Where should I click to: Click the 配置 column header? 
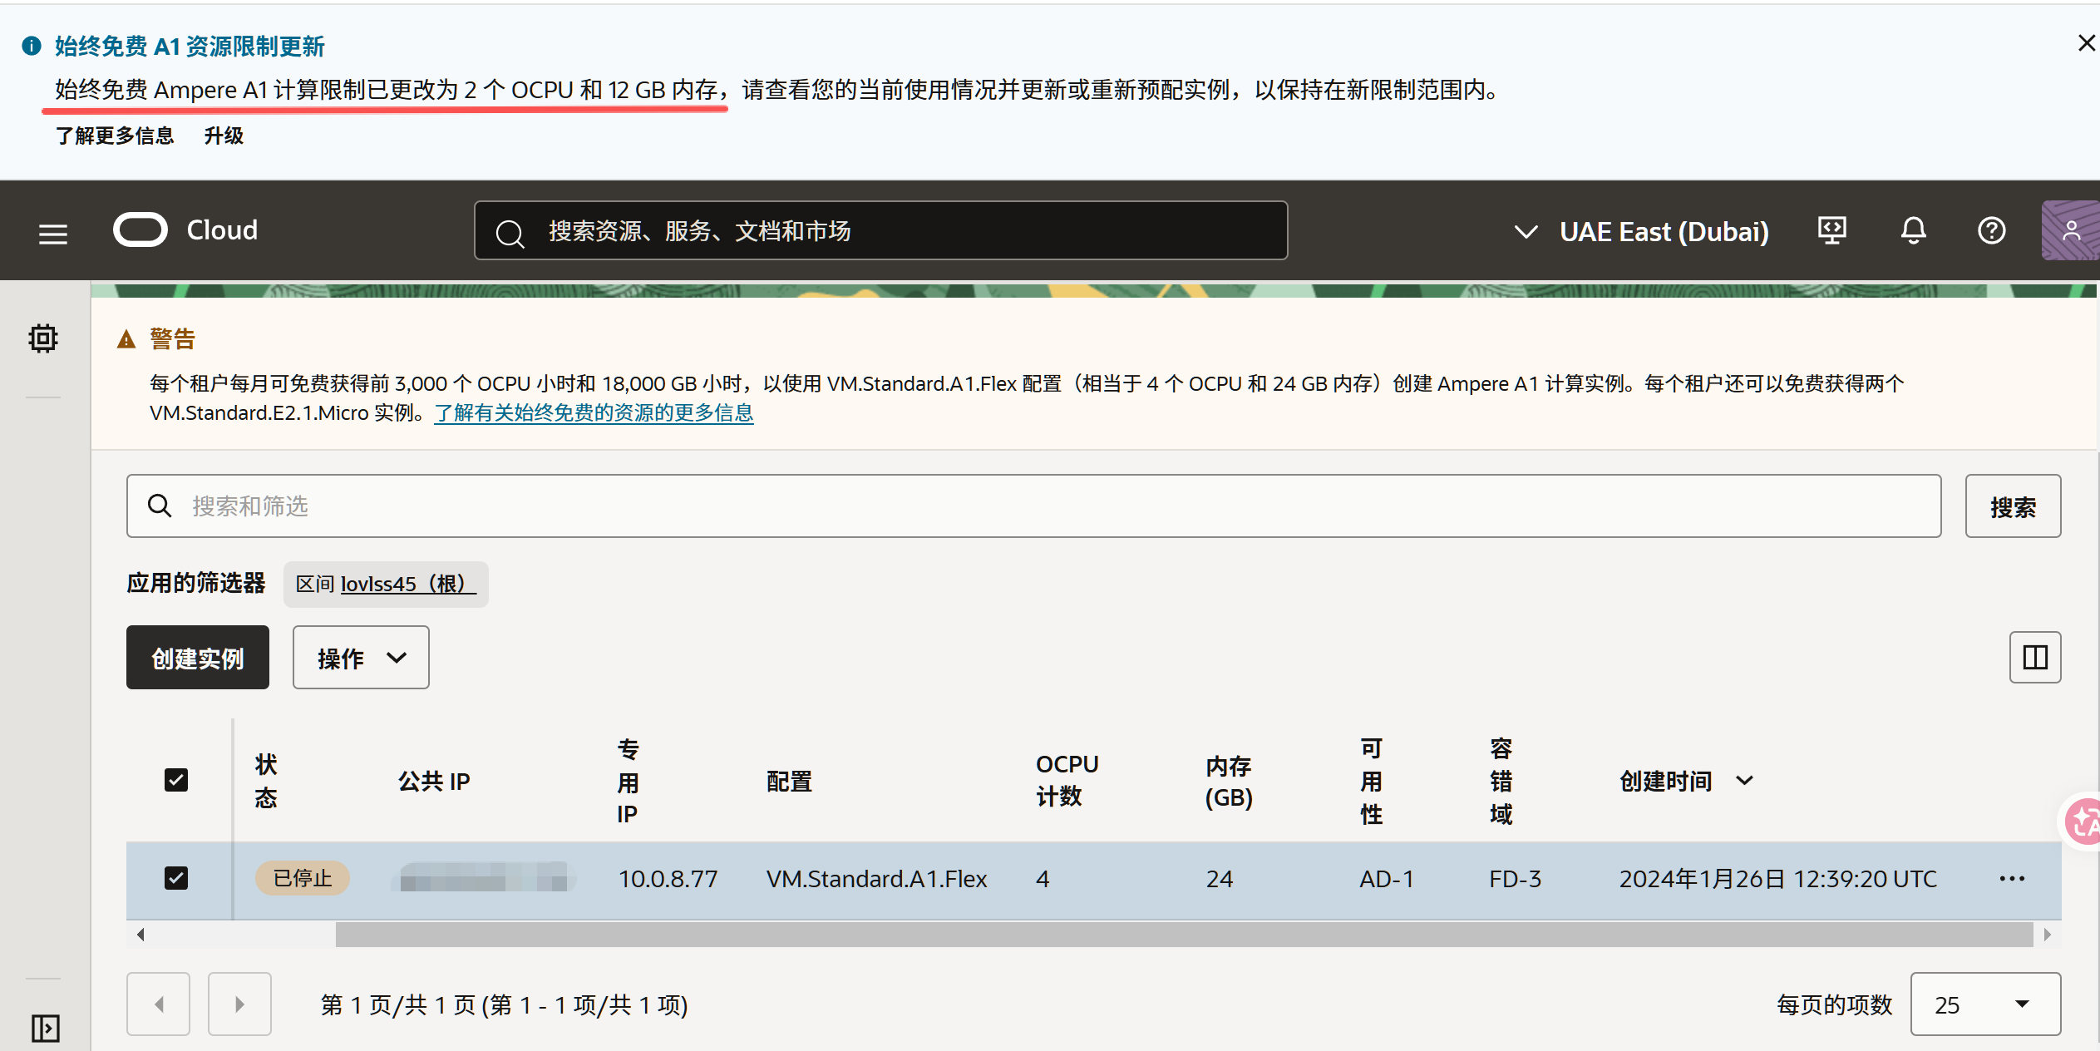point(789,781)
